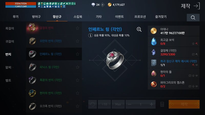Screen dimensions: 205x115
Task: Click the 현자의 돌 egg icon
Action: tap(153, 74)
